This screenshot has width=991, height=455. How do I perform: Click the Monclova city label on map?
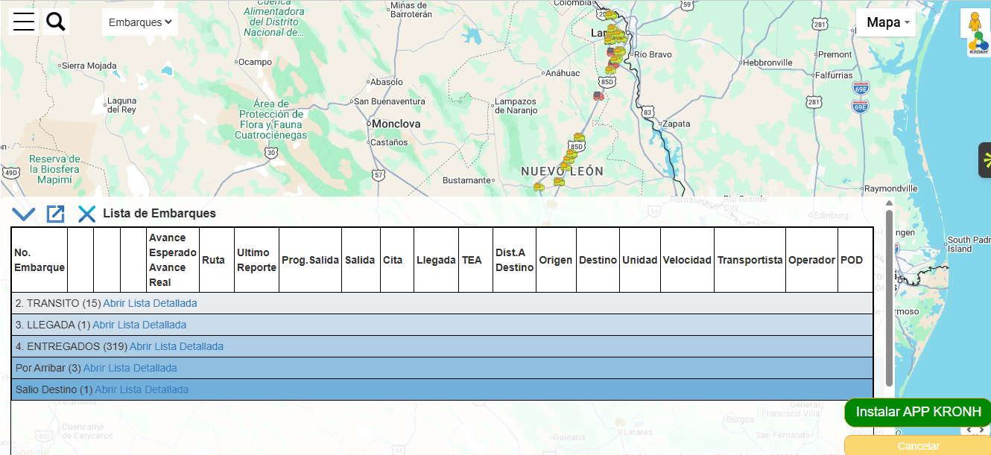[x=396, y=124]
